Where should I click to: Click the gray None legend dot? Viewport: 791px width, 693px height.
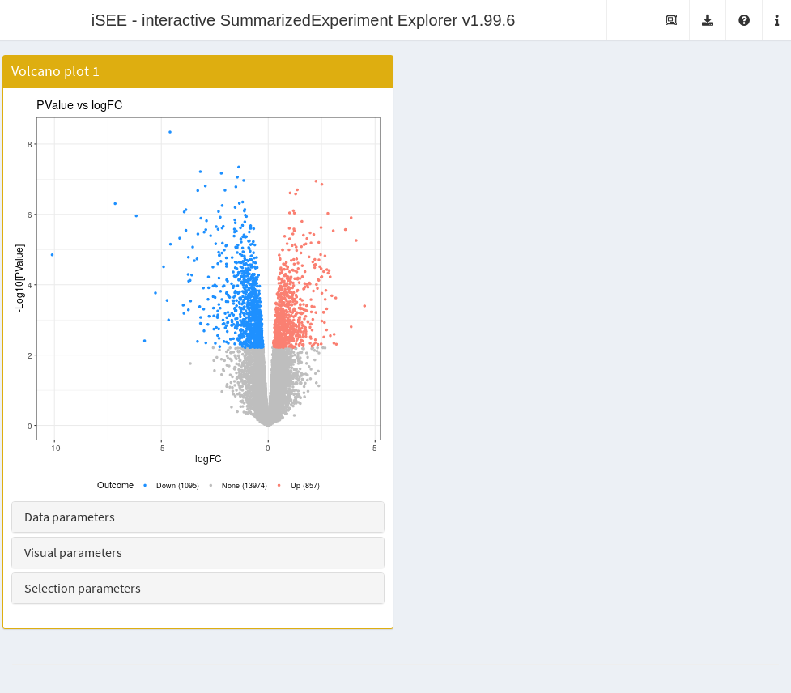pyautogui.click(x=211, y=486)
